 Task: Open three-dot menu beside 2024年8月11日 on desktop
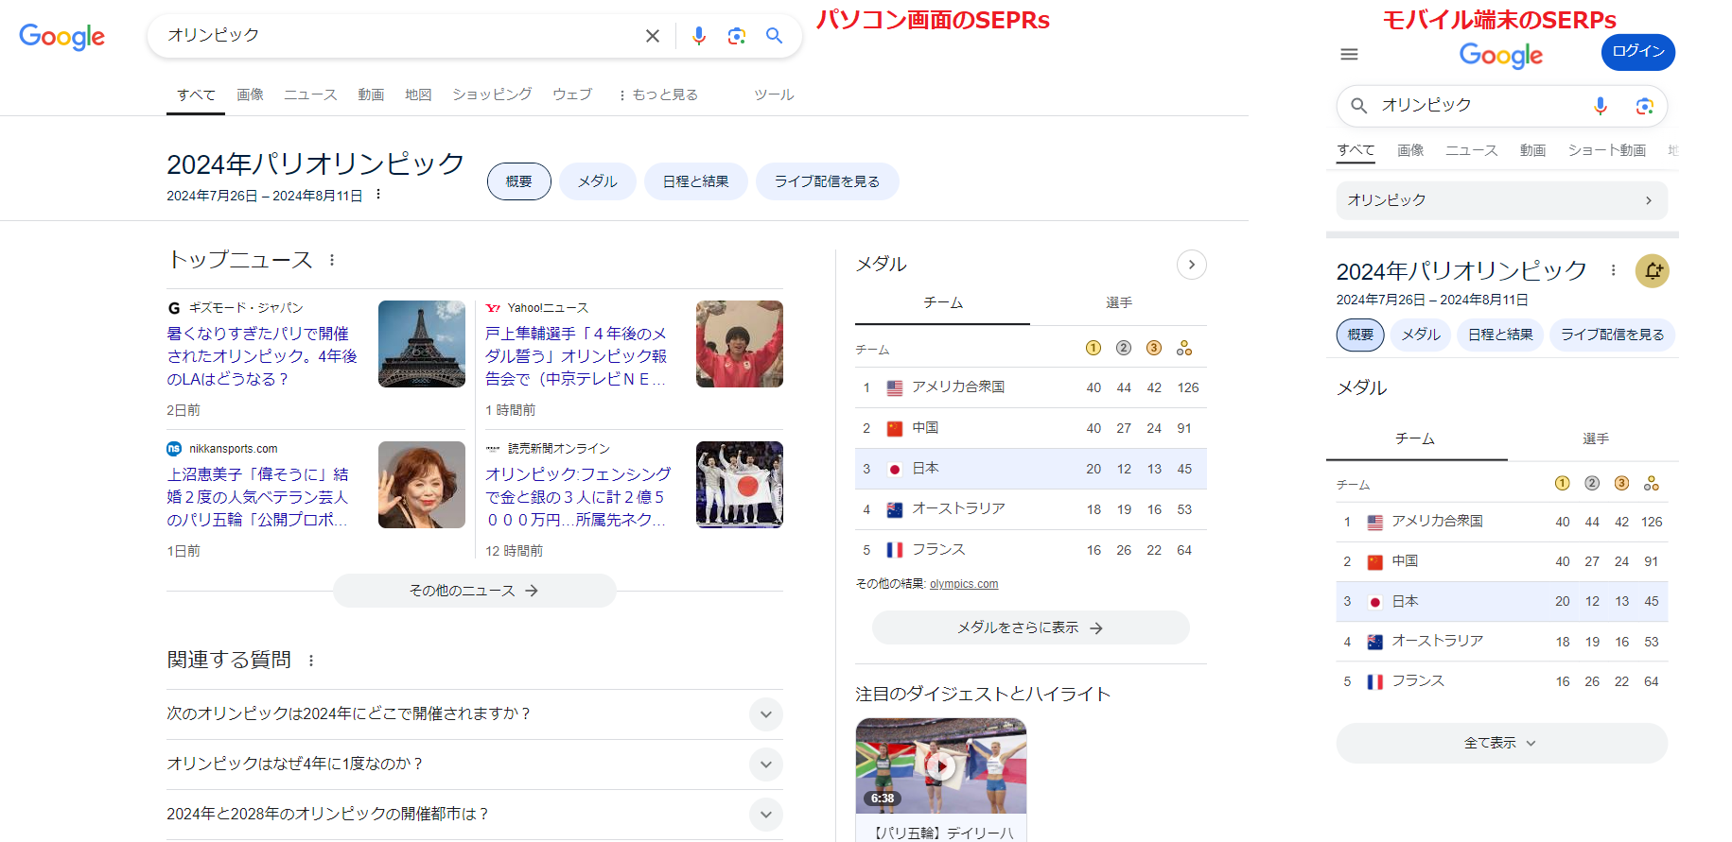click(x=378, y=195)
